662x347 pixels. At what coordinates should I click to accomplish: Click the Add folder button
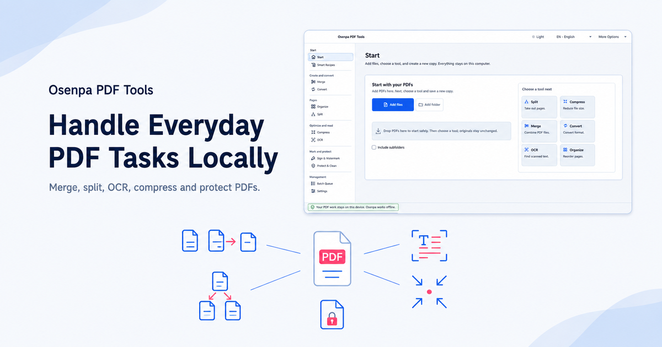click(x=430, y=105)
